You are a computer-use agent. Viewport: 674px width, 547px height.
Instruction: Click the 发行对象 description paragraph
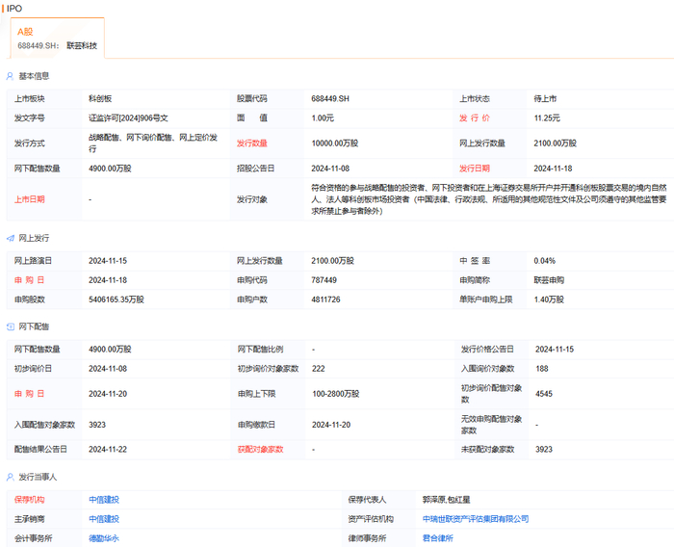489,199
